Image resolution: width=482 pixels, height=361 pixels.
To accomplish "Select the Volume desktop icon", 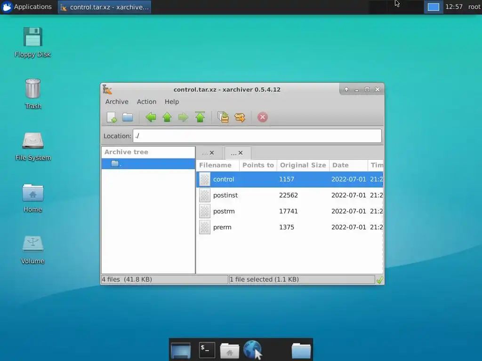I will tap(32, 250).
